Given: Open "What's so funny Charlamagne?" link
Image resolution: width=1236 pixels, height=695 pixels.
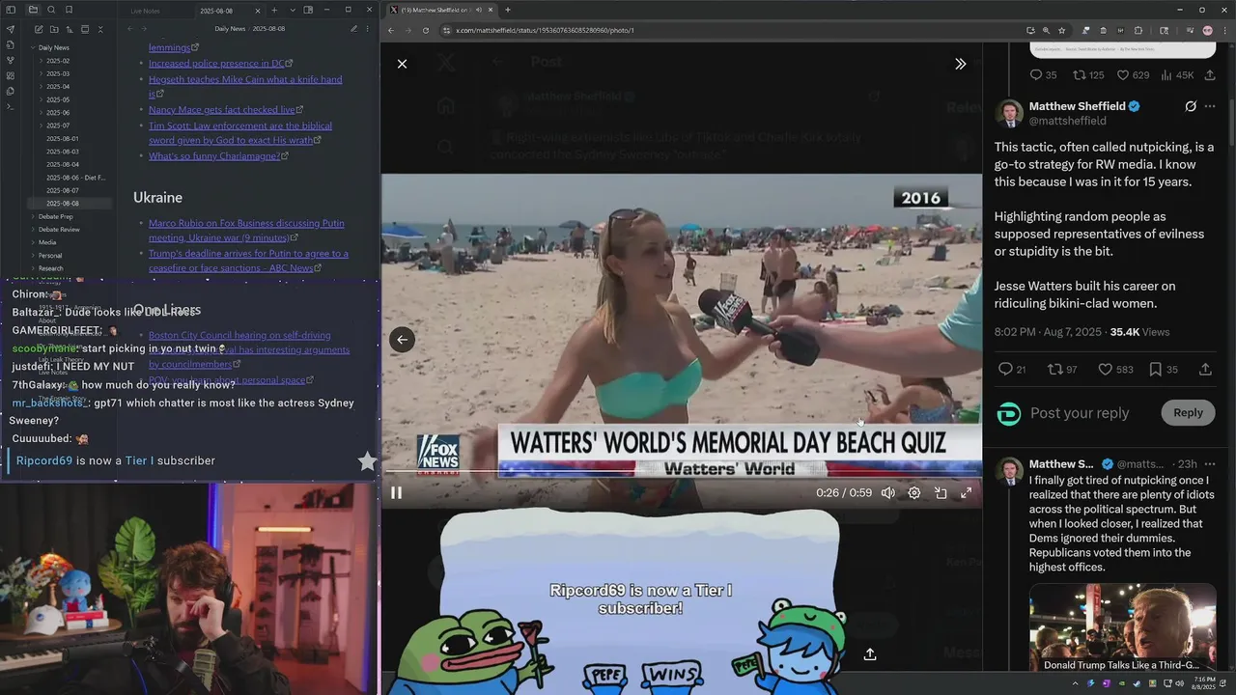Looking at the screenshot, I should pyautogui.click(x=213, y=156).
